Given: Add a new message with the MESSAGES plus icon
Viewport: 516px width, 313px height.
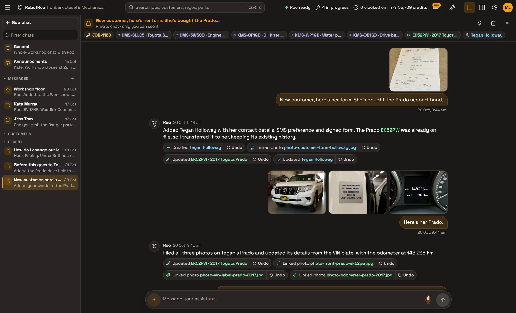Looking at the screenshot, I should (72, 79).
